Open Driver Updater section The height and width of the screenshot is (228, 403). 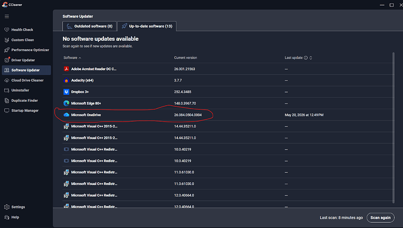tap(26, 60)
